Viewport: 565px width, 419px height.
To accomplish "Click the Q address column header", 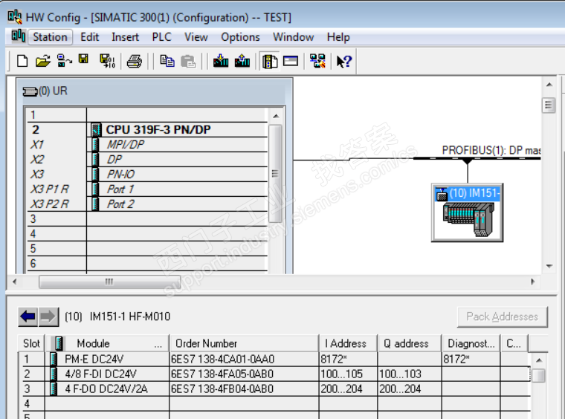I will click(x=410, y=343).
